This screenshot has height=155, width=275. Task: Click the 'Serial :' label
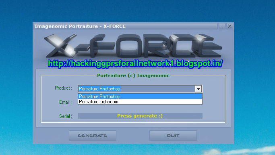(66, 116)
